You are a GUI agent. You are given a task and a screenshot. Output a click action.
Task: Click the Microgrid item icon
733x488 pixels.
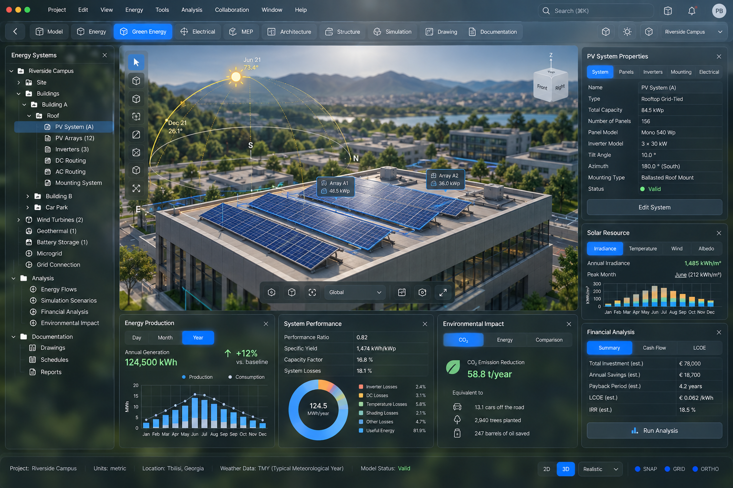(x=29, y=254)
